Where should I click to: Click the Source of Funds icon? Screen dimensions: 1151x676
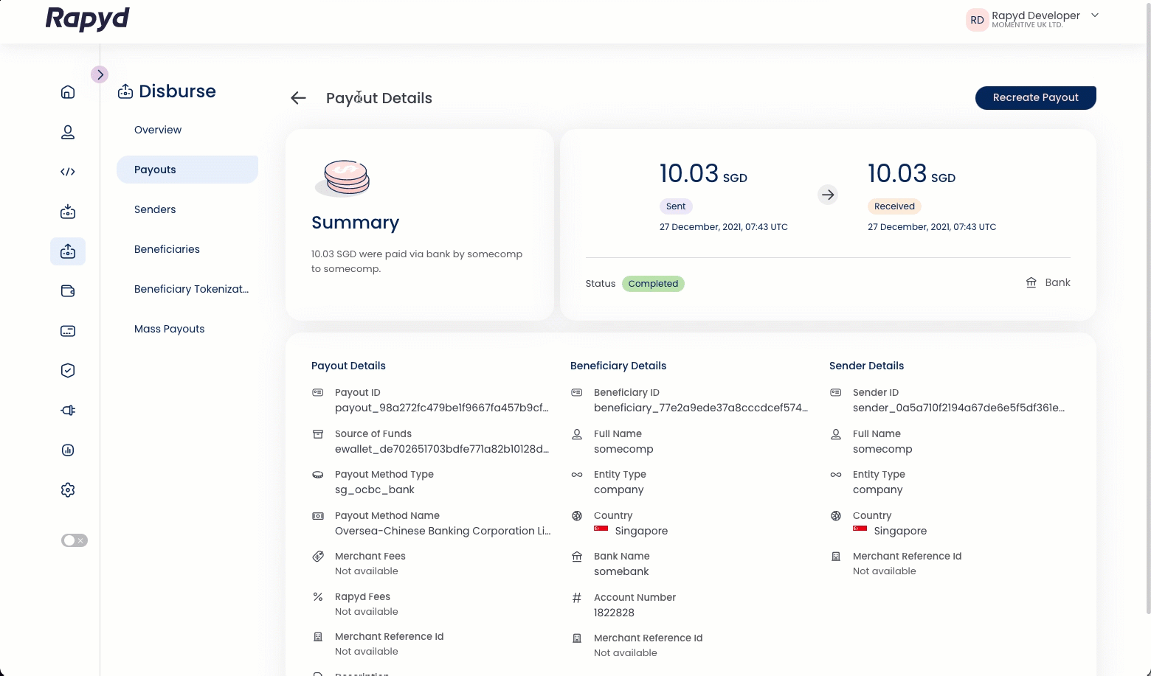318,433
